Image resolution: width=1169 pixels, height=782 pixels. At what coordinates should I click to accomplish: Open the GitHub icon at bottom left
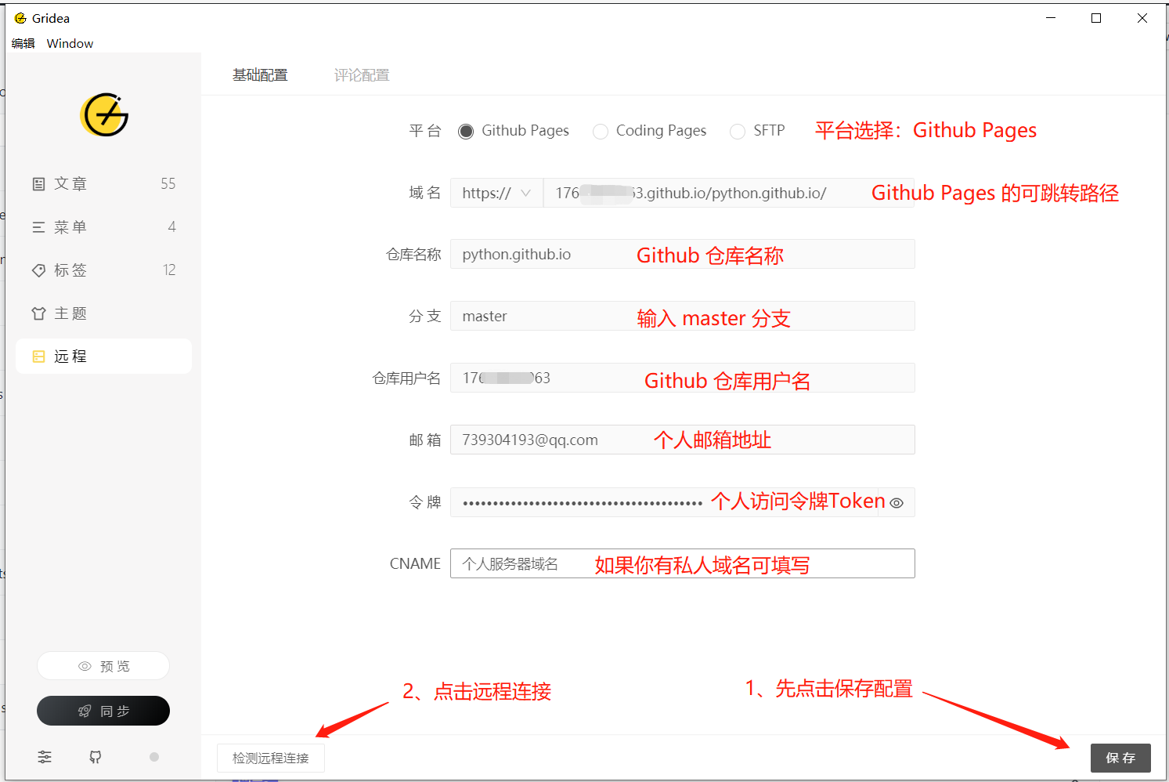click(95, 757)
